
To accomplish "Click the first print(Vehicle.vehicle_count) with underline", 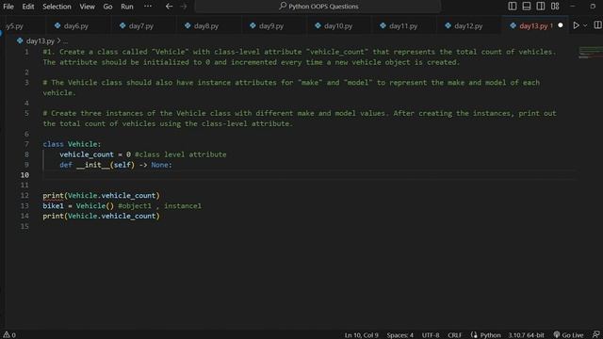I will [x=101, y=196].
